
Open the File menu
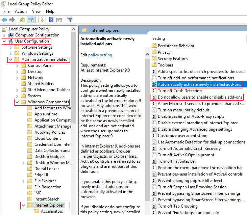coord(6,11)
